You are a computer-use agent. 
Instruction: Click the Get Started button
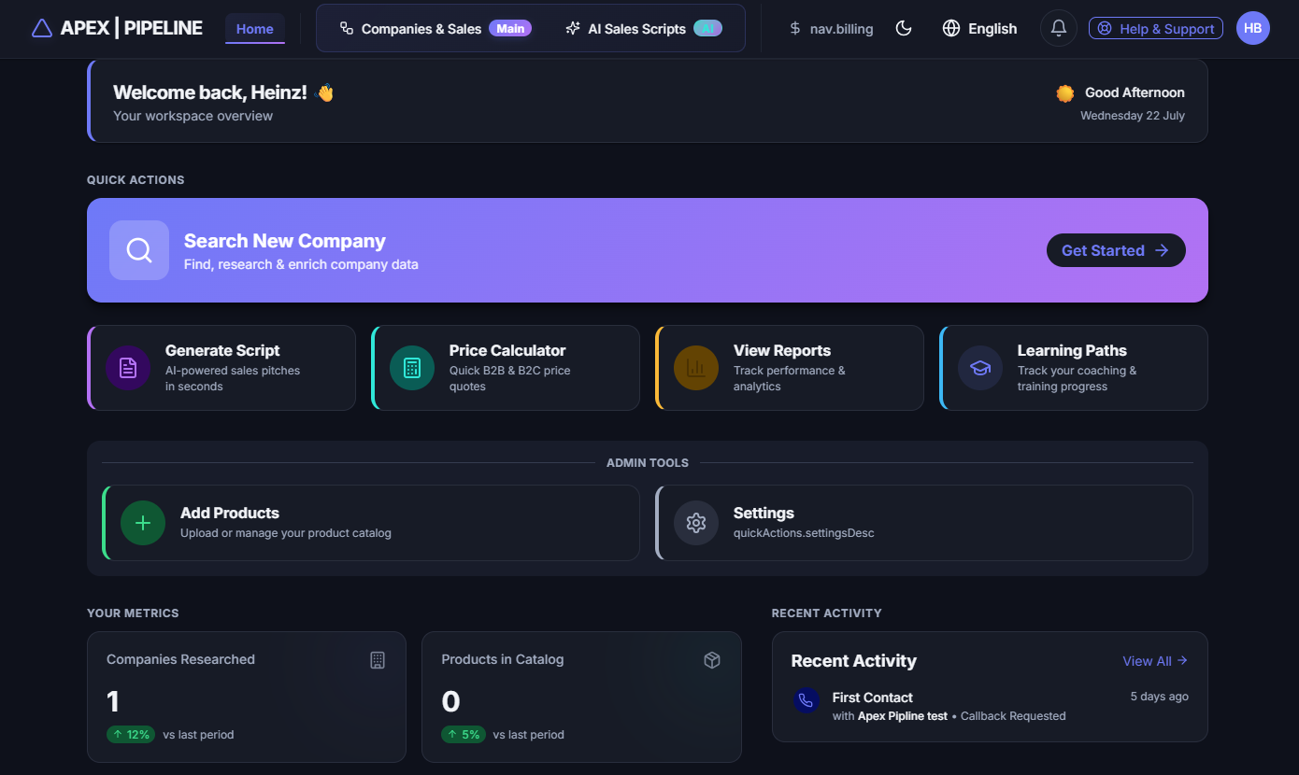pos(1116,250)
